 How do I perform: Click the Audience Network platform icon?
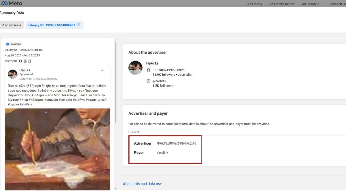point(30,61)
